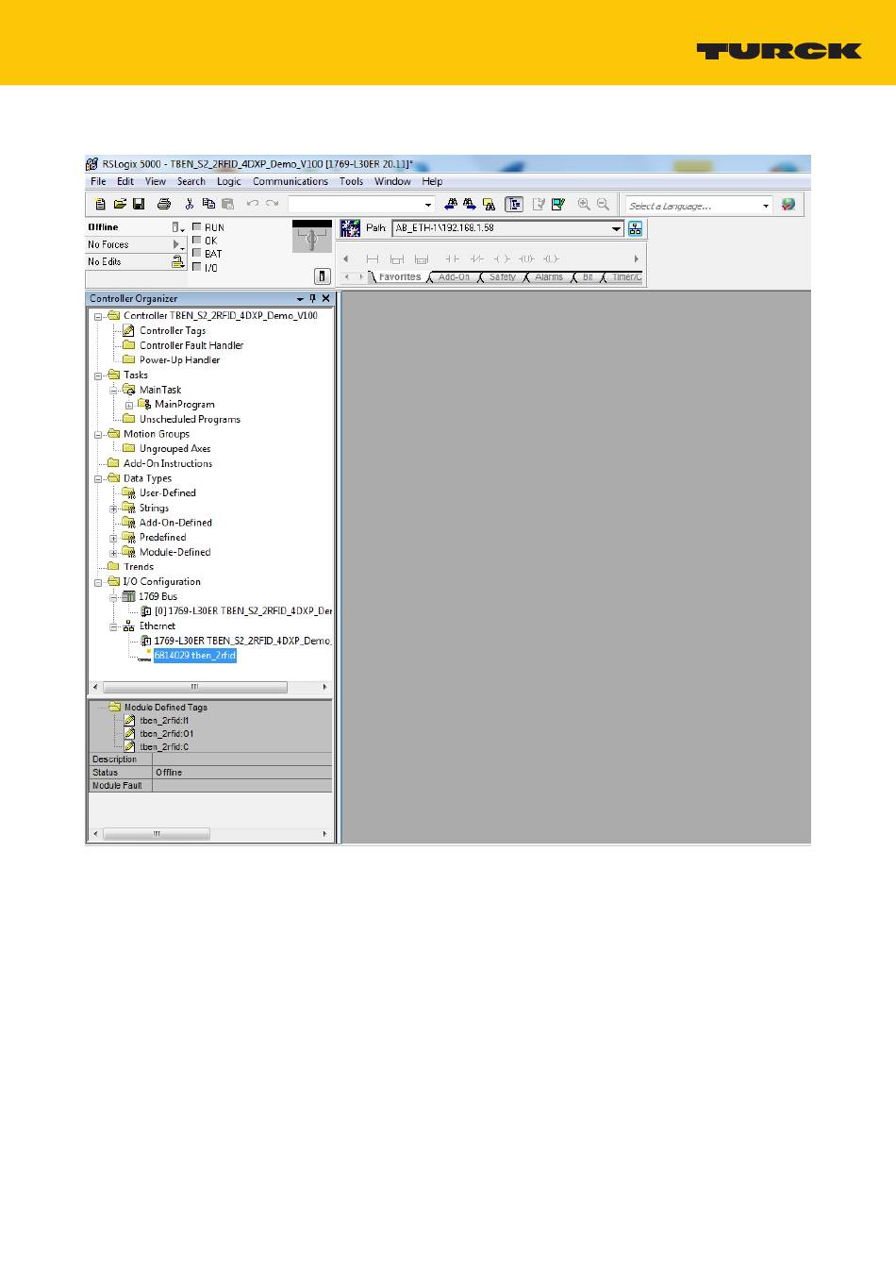This screenshot has width=896, height=1268.
Task: Click the communications icon left of Path
Action: tap(351, 228)
